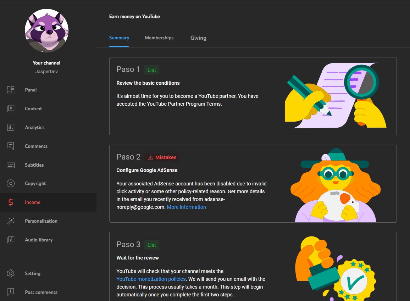Click the Income dollar sign icon
Screen dimensions: 410x301
pos(11,202)
